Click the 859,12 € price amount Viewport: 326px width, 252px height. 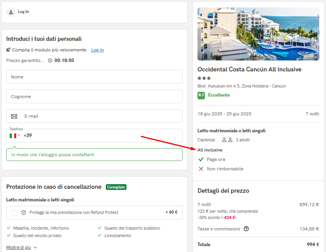pos(309,205)
